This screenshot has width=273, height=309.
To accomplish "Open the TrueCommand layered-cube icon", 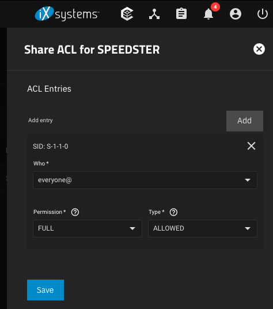I will click(x=127, y=14).
